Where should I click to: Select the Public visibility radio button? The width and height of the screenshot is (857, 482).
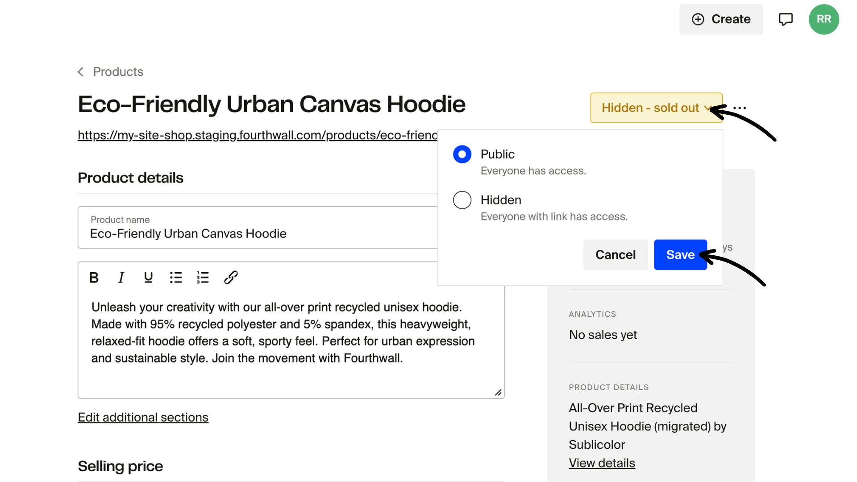(462, 154)
